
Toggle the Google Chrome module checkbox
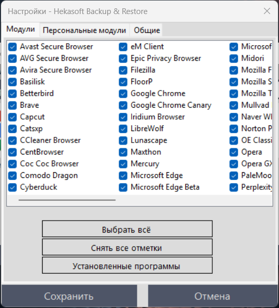click(x=123, y=94)
